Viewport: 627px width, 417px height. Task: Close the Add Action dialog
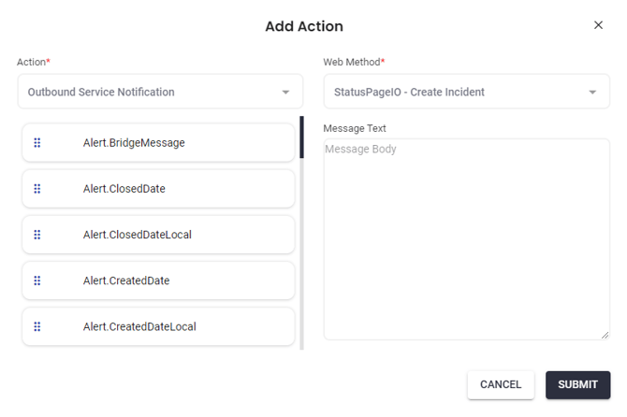pyautogui.click(x=599, y=25)
